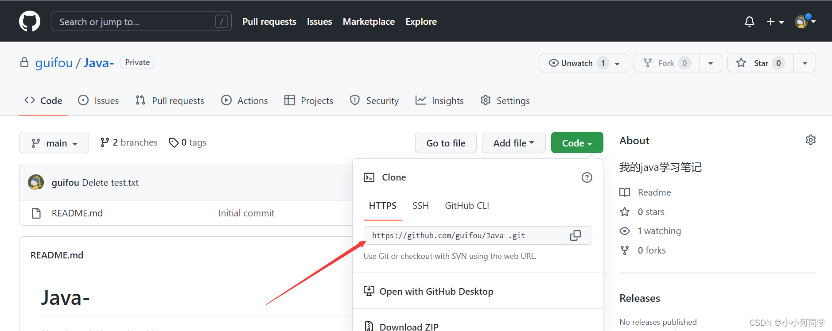Switch to the repository Settings tab
832x331 pixels.
click(505, 100)
